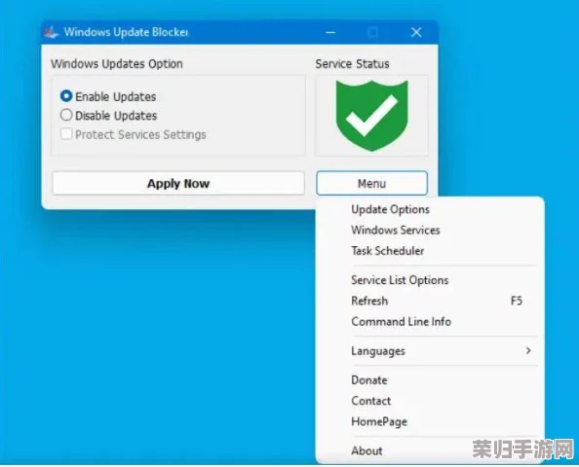Image resolution: width=579 pixels, height=467 pixels.
Task: Click the disabled maximize window icon
Action: coord(373,33)
